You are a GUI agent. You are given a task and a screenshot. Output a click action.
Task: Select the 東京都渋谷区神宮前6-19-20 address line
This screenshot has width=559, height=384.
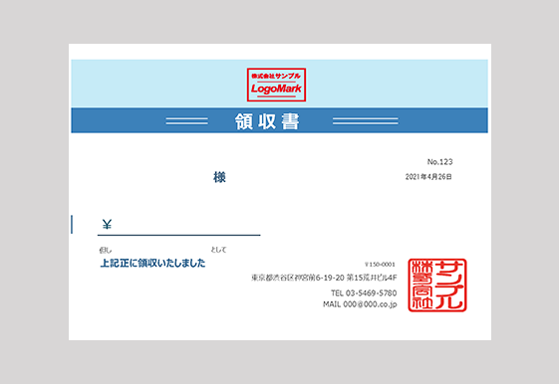pyautogui.click(x=324, y=278)
